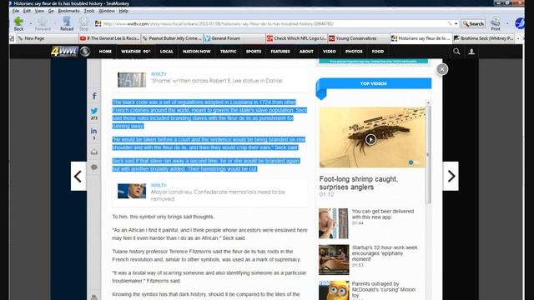Click the Search button in toolbar
Viewport: 534px width, 300px height.
pos(473,24)
